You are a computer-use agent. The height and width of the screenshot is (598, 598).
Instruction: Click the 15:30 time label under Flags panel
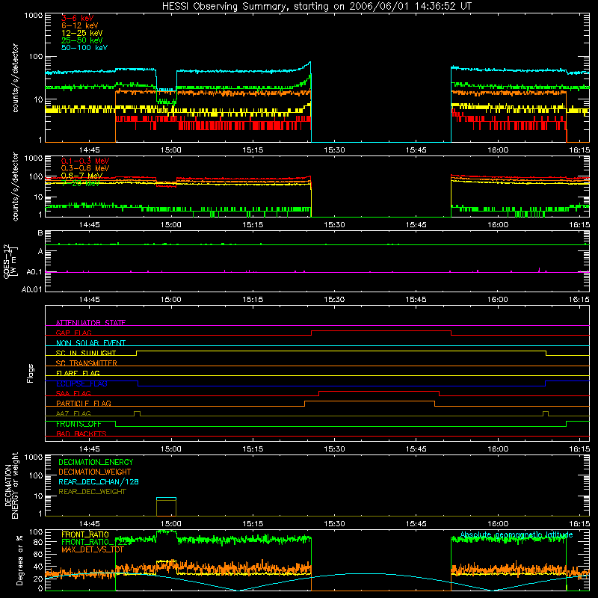334,449
